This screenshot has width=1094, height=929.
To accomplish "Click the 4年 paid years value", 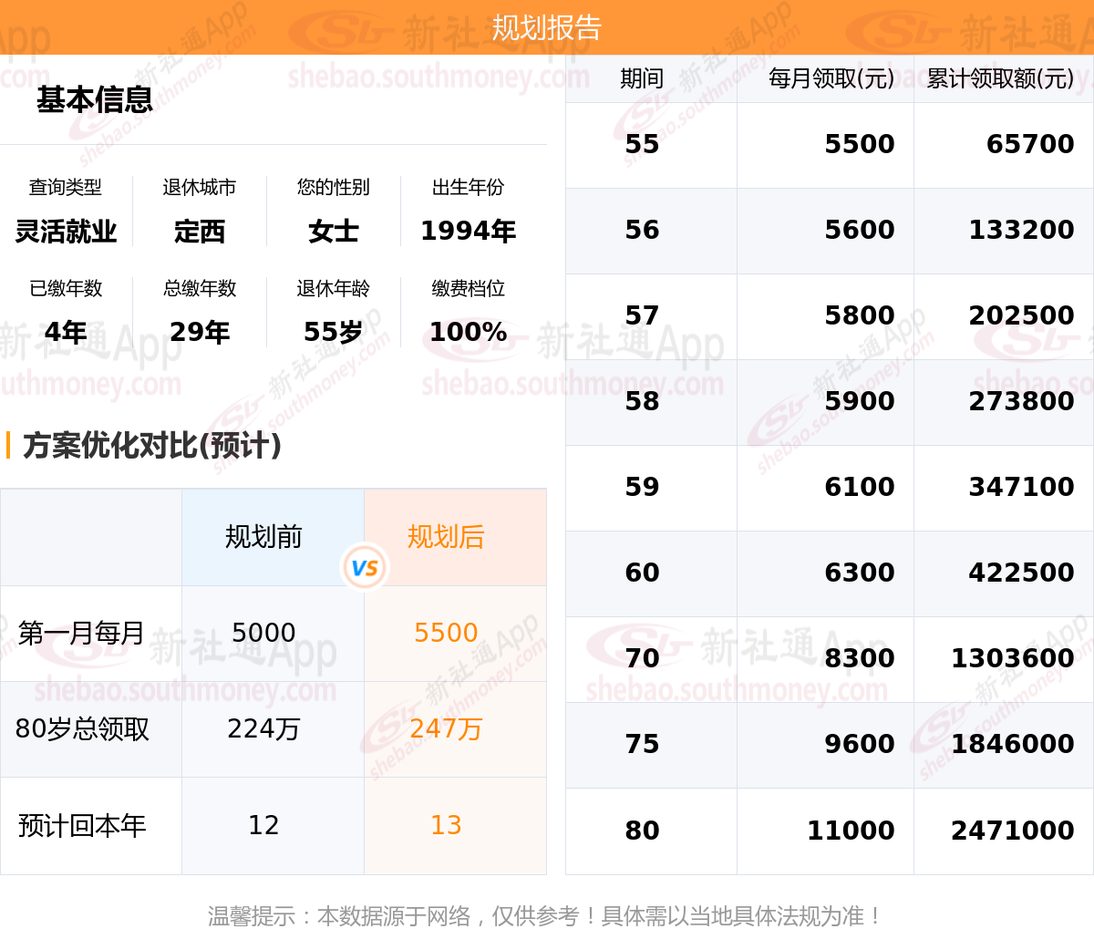I will pyautogui.click(x=66, y=332).
